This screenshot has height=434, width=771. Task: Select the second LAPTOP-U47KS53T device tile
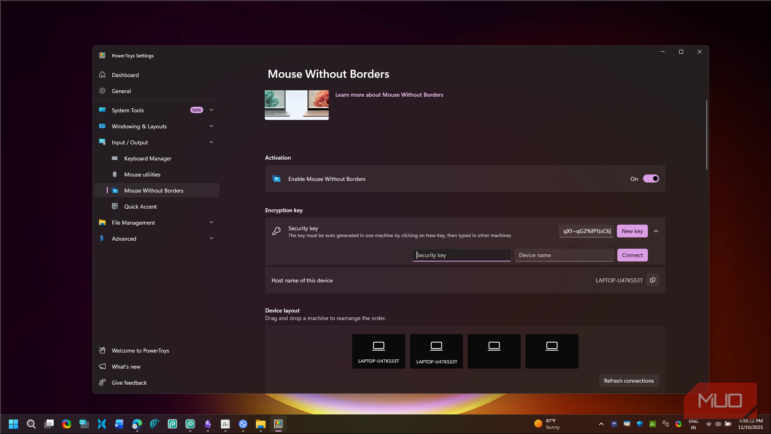(x=436, y=351)
